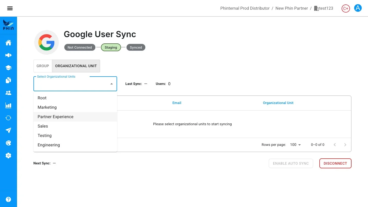
Task: Go to Home via house icon
Action: pyautogui.click(x=8, y=43)
